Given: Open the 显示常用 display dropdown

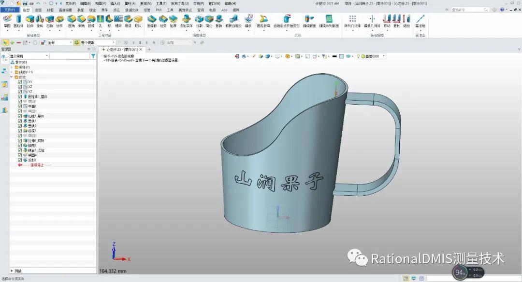Looking at the screenshot, I should point(29,56).
